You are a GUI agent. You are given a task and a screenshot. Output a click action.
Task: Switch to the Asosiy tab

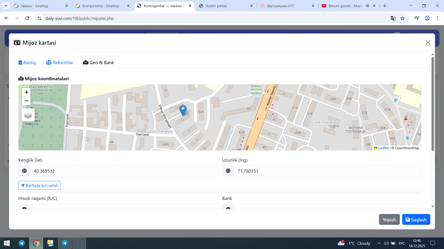(x=27, y=63)
